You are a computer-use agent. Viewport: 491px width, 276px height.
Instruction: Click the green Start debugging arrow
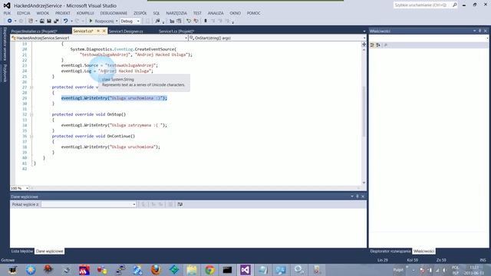pos(91,21)
